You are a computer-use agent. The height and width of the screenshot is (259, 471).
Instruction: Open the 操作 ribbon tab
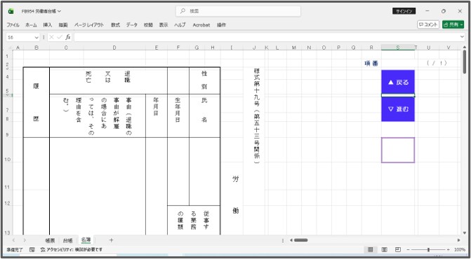[221, 25]
